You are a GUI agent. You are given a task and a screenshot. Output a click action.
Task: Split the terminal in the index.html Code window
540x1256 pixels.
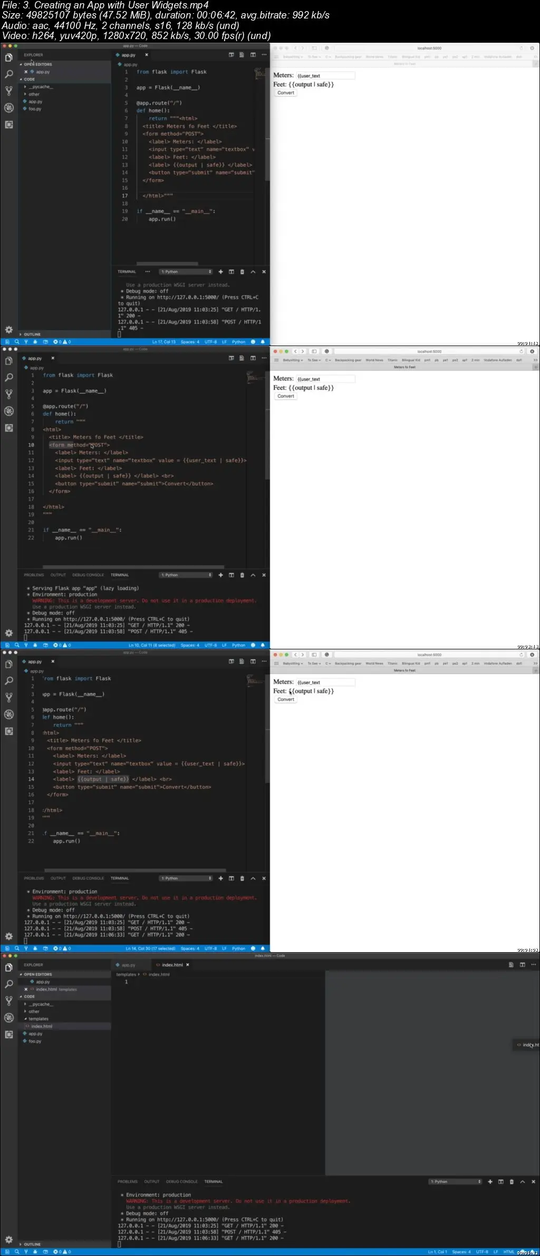pos(501,1182)
